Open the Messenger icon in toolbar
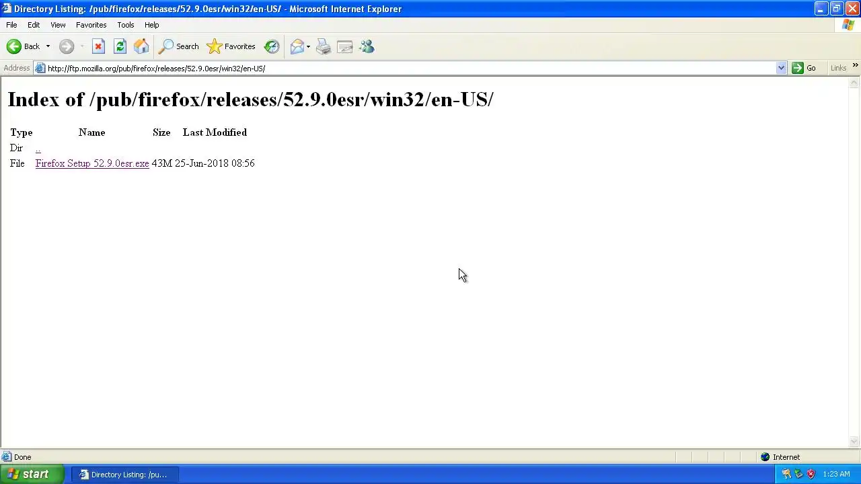 tap(367, 46)
